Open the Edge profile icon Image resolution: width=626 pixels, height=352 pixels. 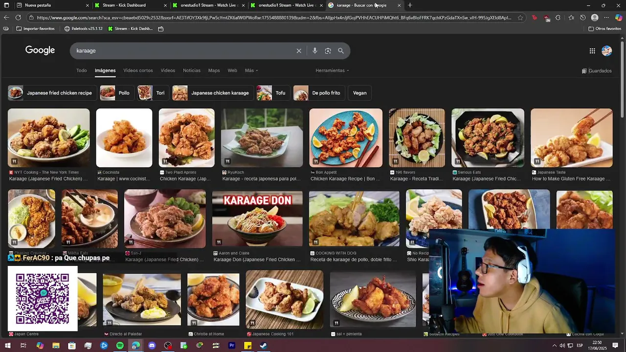[595, 18]
